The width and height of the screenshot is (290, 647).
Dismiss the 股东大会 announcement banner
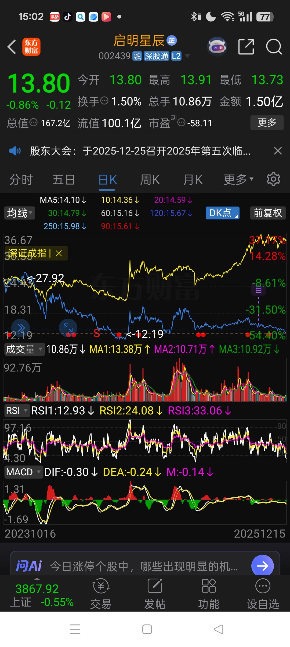[278, 151]
